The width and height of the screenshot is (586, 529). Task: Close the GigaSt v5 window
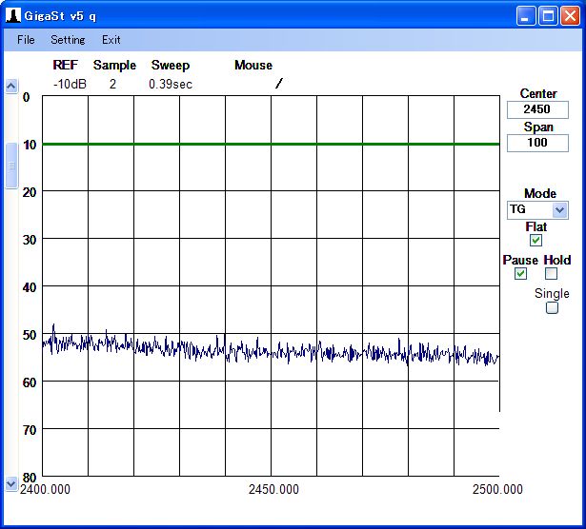tap(569, 15)
